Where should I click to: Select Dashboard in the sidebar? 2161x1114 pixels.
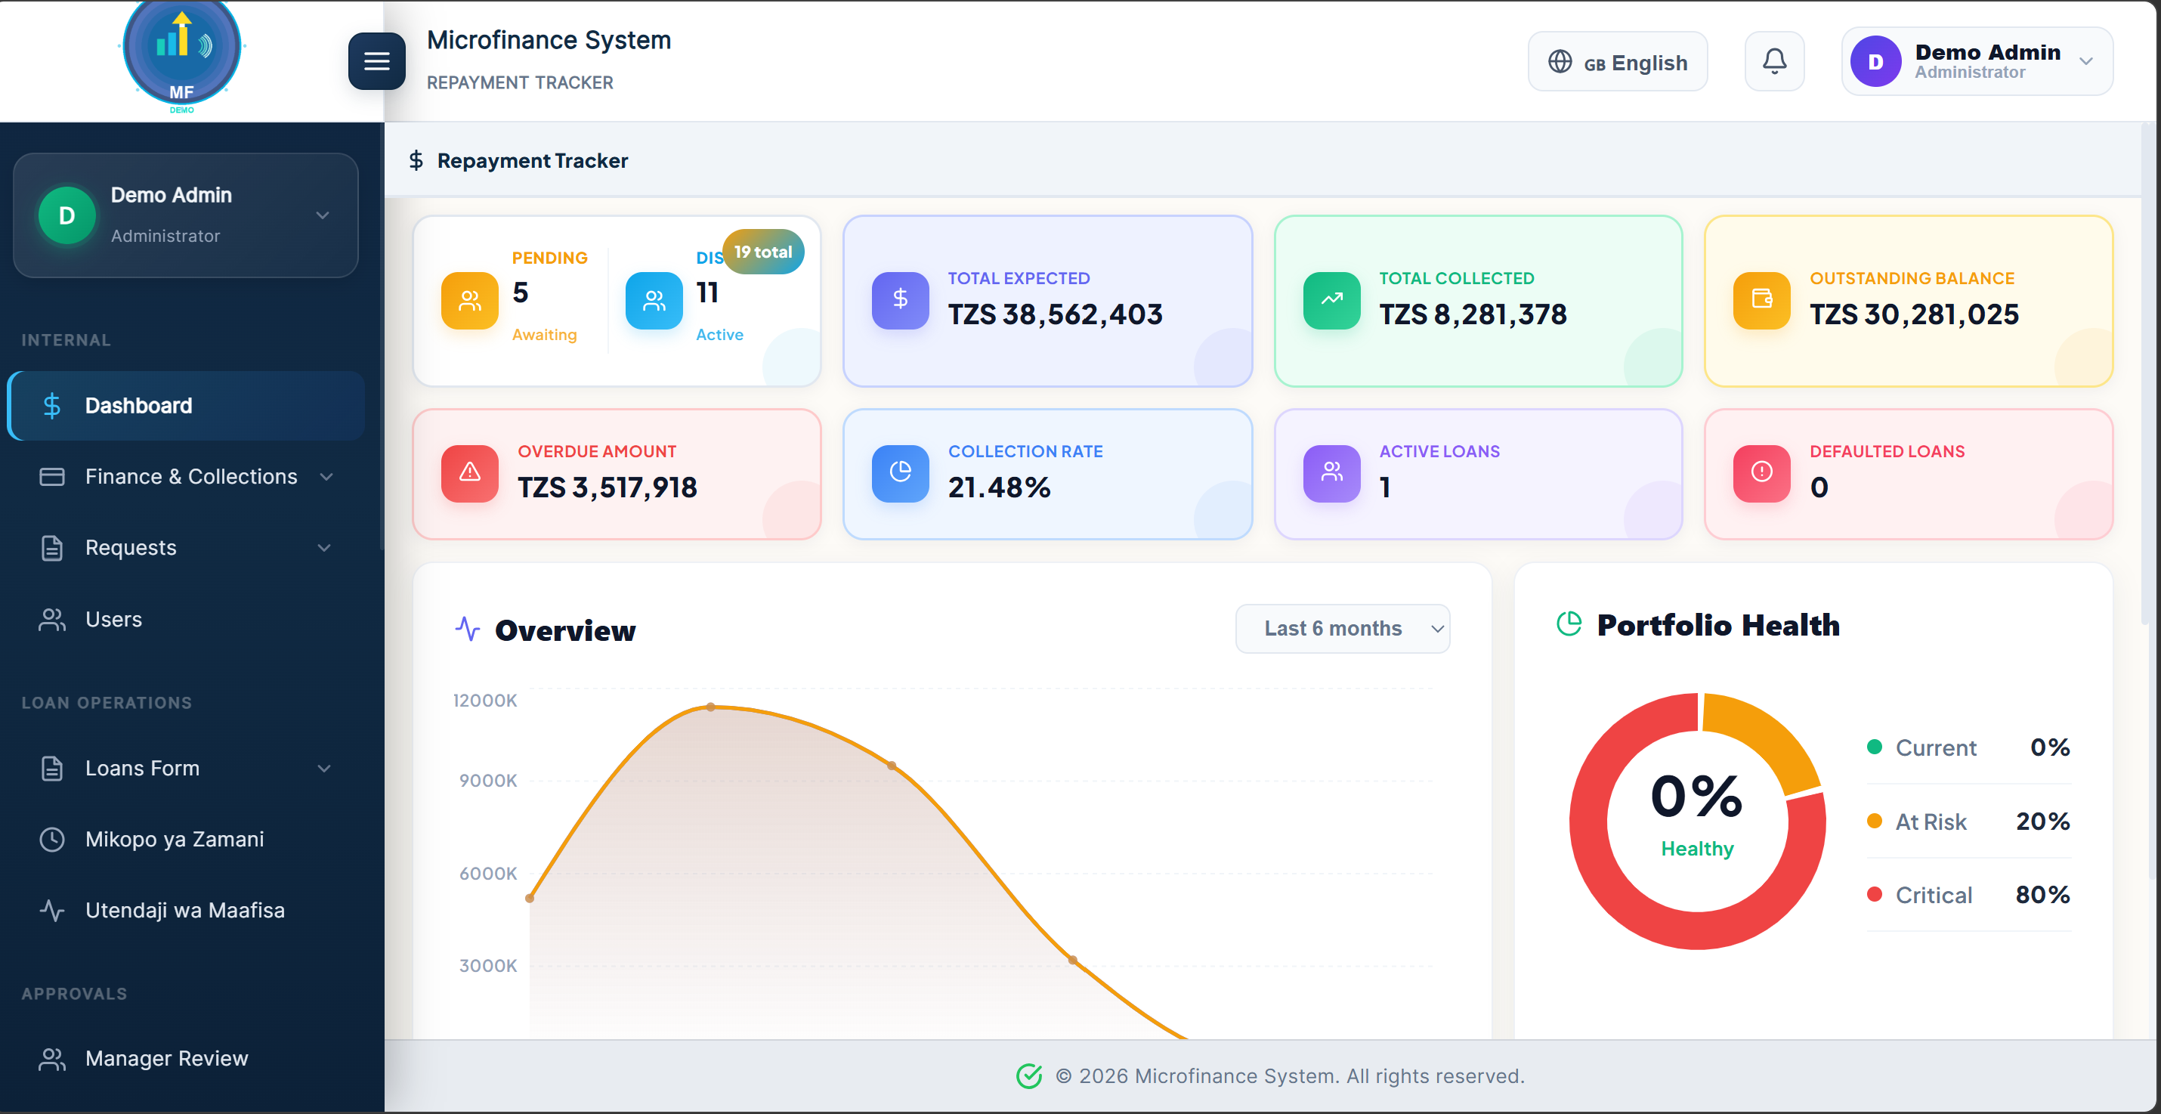185,406
